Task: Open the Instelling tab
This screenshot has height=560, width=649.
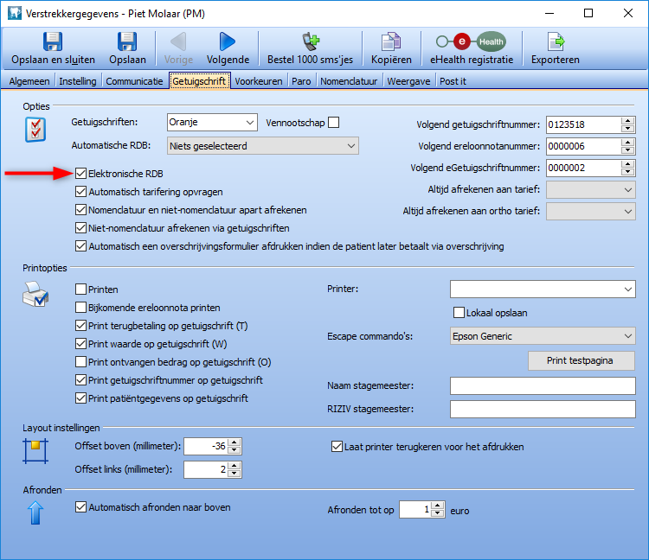Action: coord(77,81)
